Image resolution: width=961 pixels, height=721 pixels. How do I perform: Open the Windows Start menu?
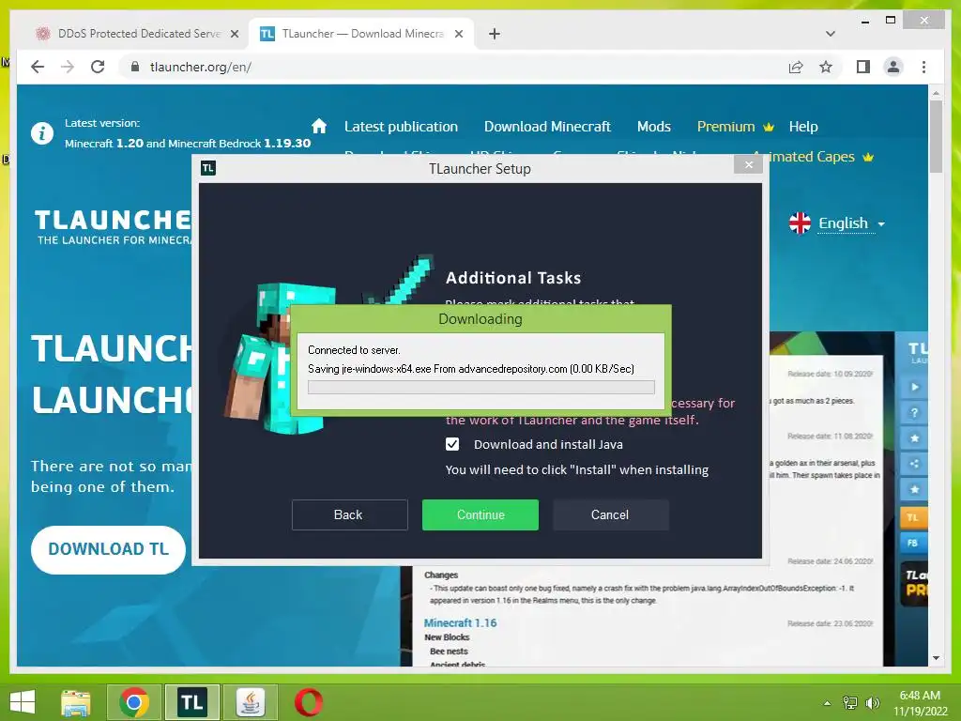coord(23,702)
